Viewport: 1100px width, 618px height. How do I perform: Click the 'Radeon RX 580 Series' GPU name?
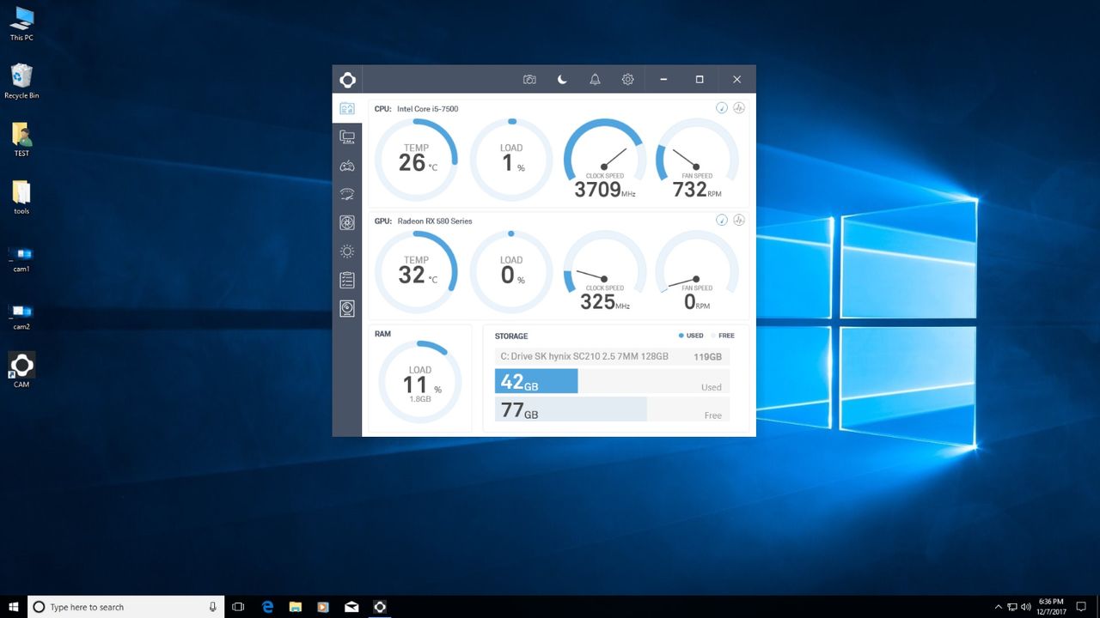pyautogui.click(x=435, y=221)
